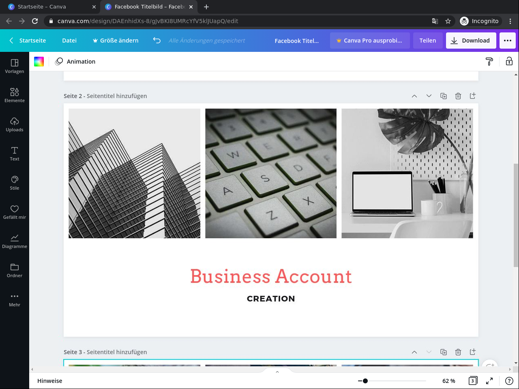The width and height of the screenshot is (519, 389).
Task: Duplicate Seite 3 with the copy icon
Action: click(x=444, y=352)
